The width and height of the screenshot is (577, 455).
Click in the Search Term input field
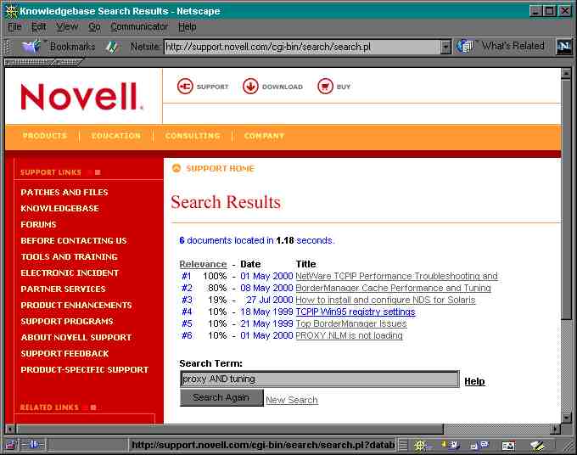320,379
